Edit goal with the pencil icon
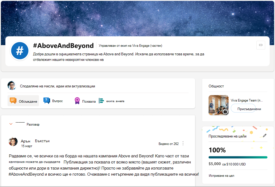 click(264, 136)
